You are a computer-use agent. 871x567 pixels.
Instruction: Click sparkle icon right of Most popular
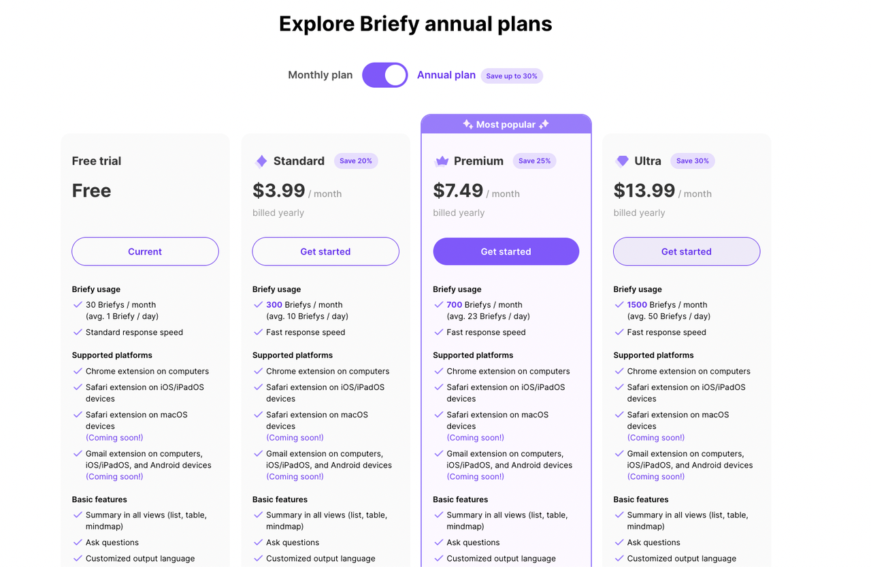pos(544,125)
